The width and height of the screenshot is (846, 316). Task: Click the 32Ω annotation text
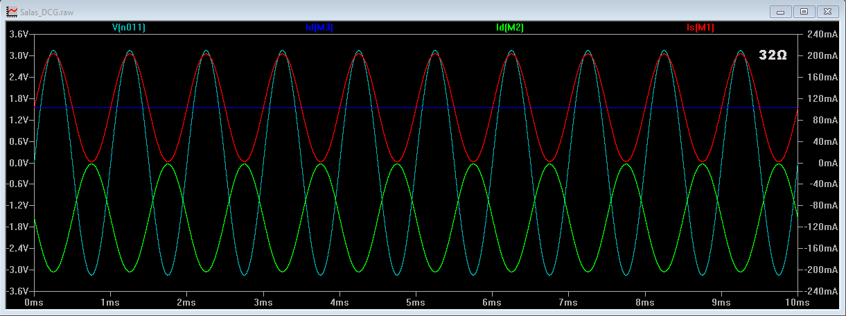tap(773, 55)
